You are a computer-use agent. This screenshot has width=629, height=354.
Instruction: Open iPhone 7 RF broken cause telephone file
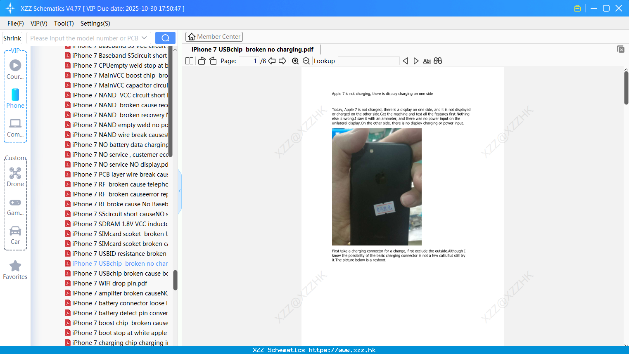click(116, 184)
